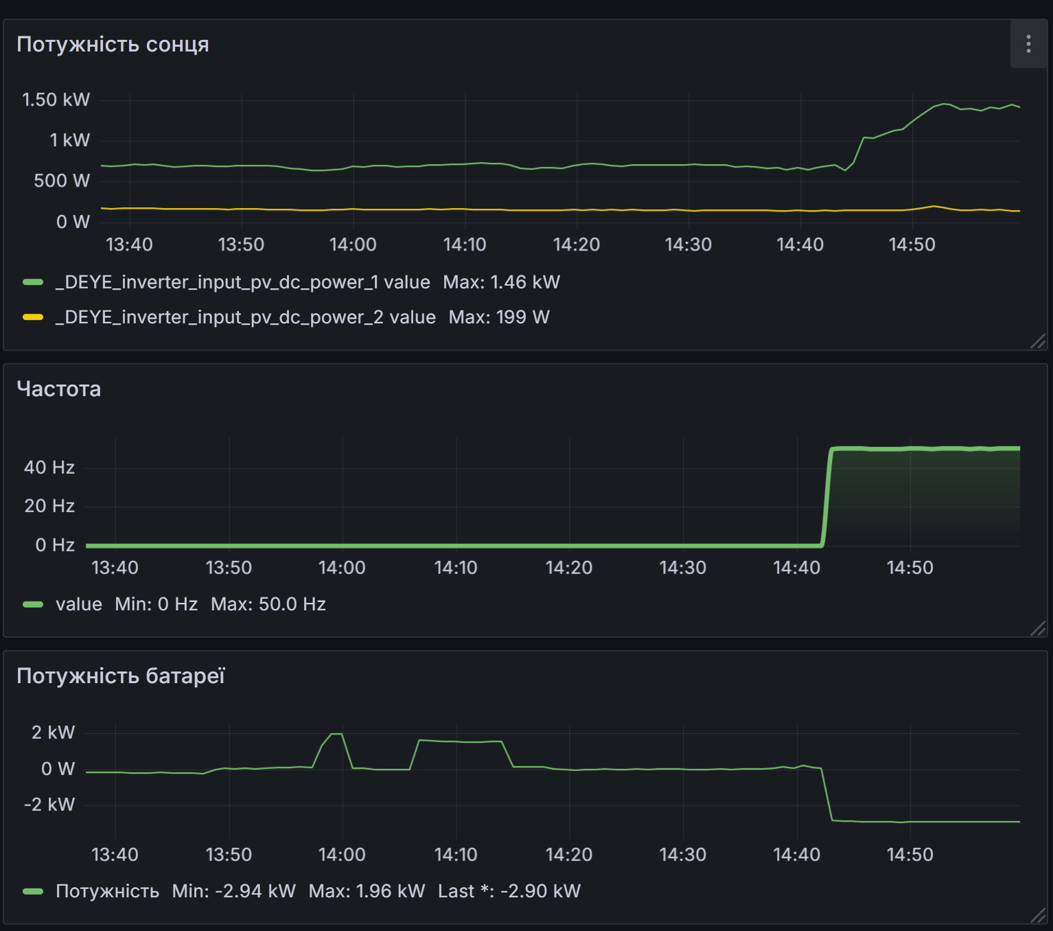This screenshot has height=931, width=1053.
Task: Toggle _DEYE_inverter_input_pv_dc_power_2 value series visibility
Action: tap(245, 317)
